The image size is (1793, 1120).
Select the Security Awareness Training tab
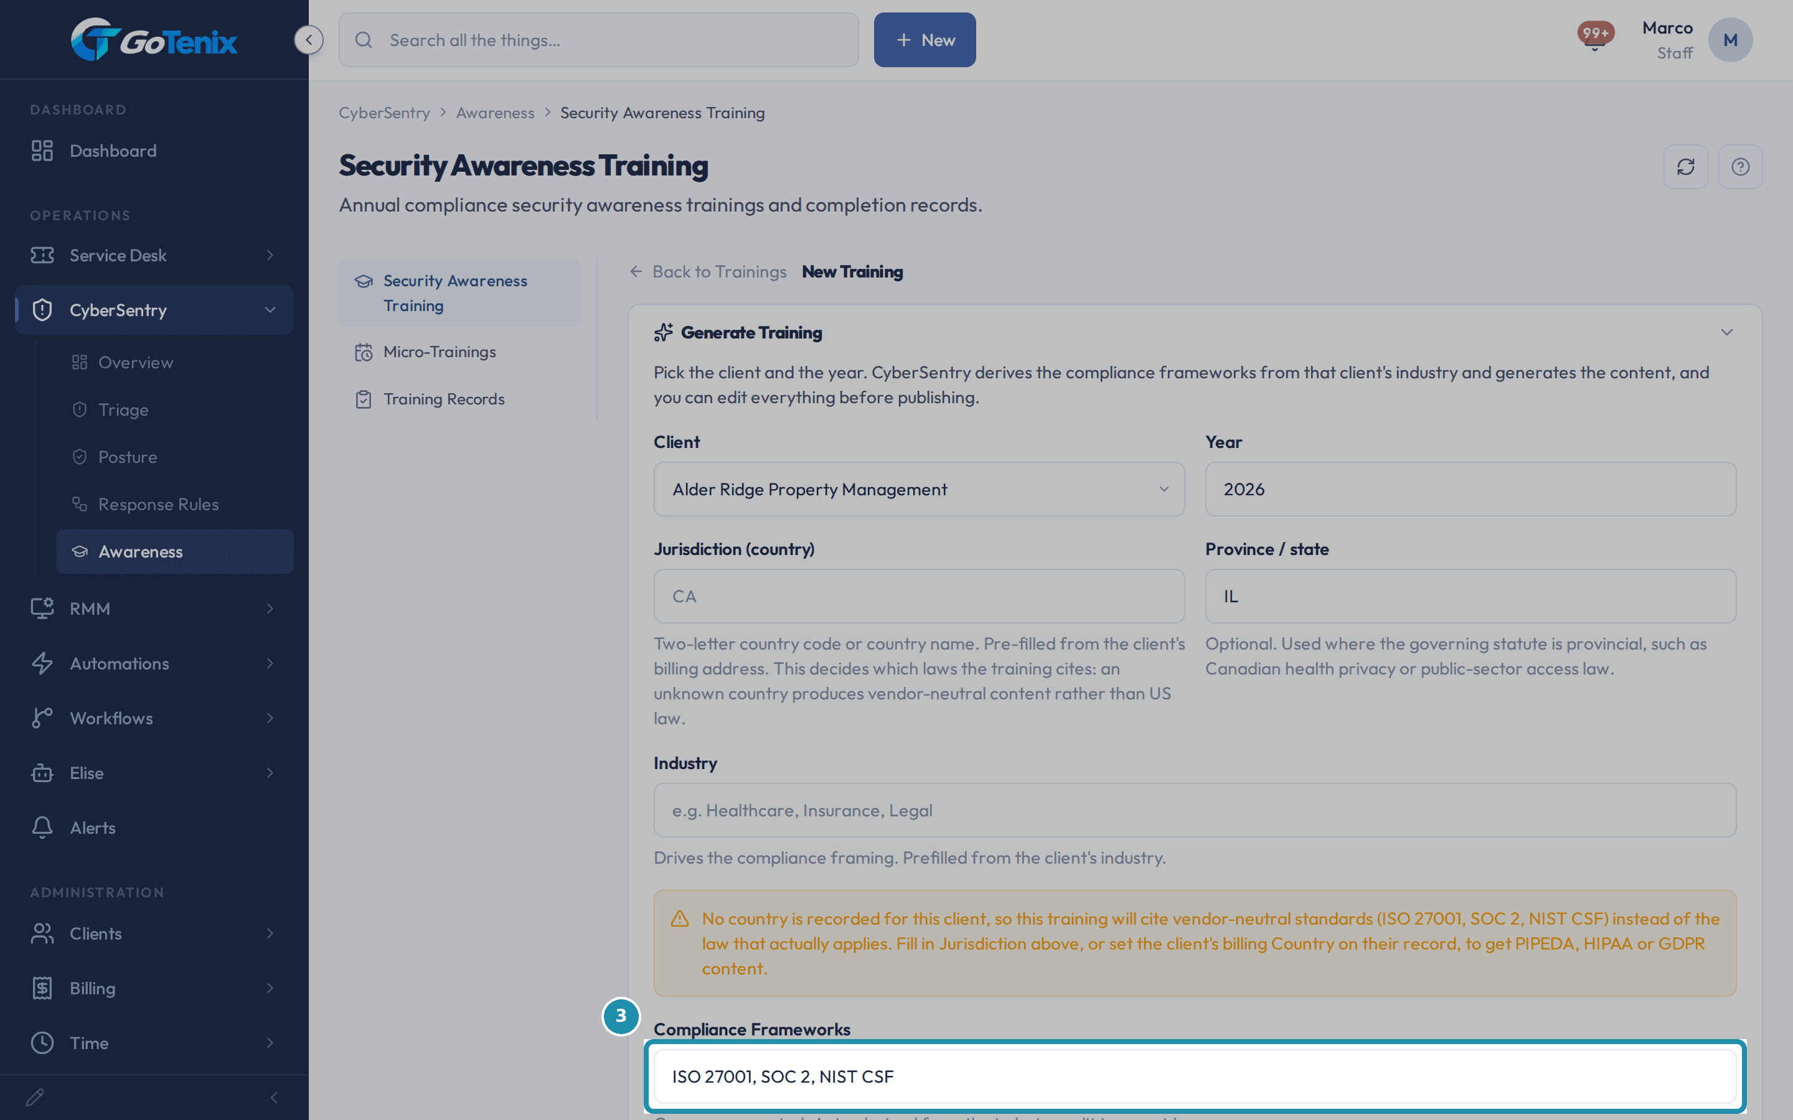click(459, 293)
